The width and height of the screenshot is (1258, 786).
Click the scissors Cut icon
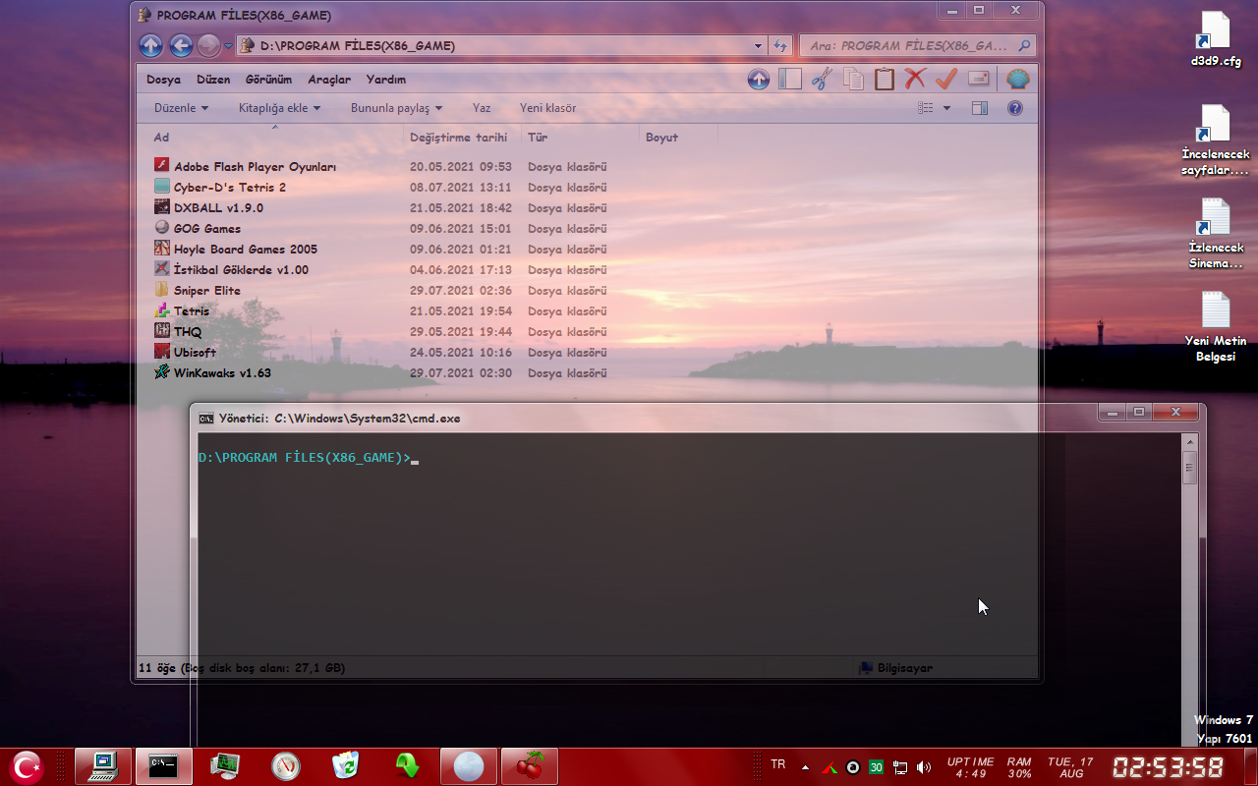click(823, 80)
